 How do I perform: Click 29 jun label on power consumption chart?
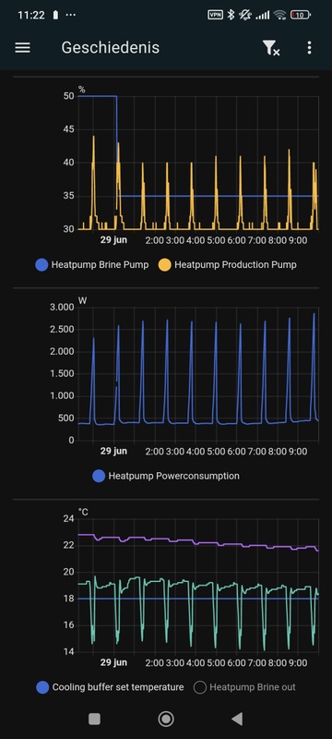coord(113,451)
